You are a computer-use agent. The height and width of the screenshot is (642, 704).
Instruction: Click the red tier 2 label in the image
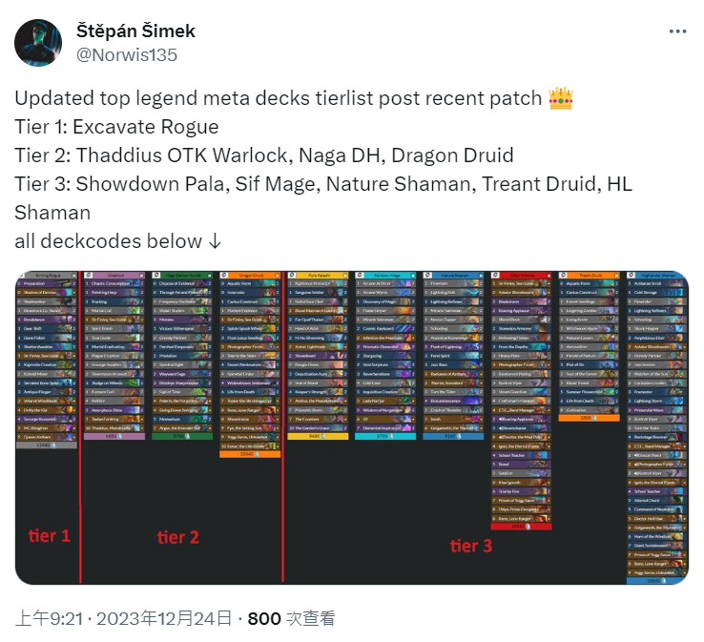click(177, 537)
